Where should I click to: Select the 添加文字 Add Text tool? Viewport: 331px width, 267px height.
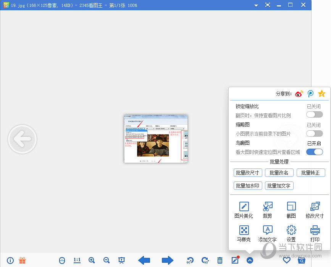267,233
